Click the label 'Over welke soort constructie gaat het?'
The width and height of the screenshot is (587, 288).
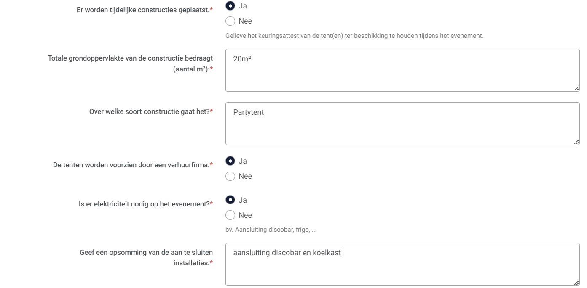(x=150, y=112)
